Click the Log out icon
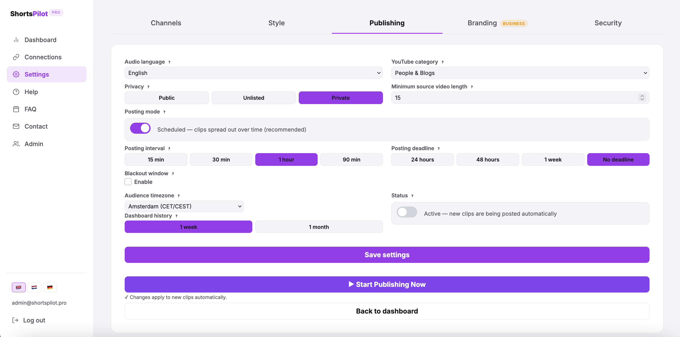The height and width of the screenshot is (337, 680). [x=16, y=320]
